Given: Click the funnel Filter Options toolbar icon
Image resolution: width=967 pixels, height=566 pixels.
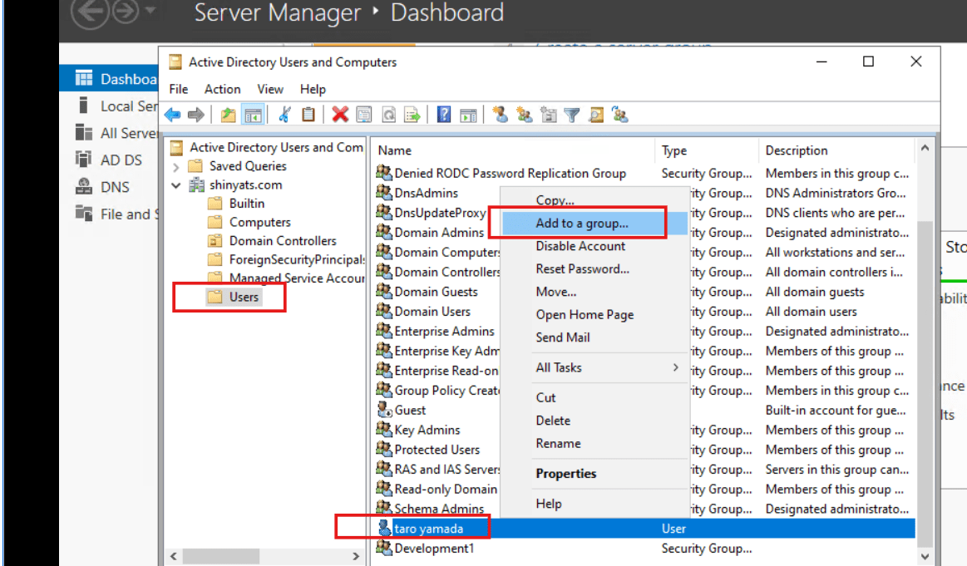Looking at the screenshot, I should click(x=572, y=115).
